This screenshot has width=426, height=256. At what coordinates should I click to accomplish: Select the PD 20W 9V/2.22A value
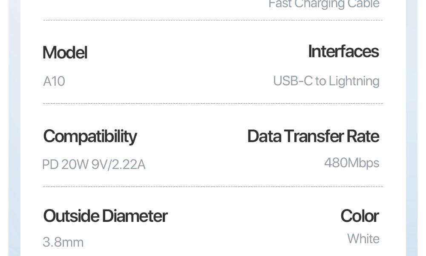(94, 164)
